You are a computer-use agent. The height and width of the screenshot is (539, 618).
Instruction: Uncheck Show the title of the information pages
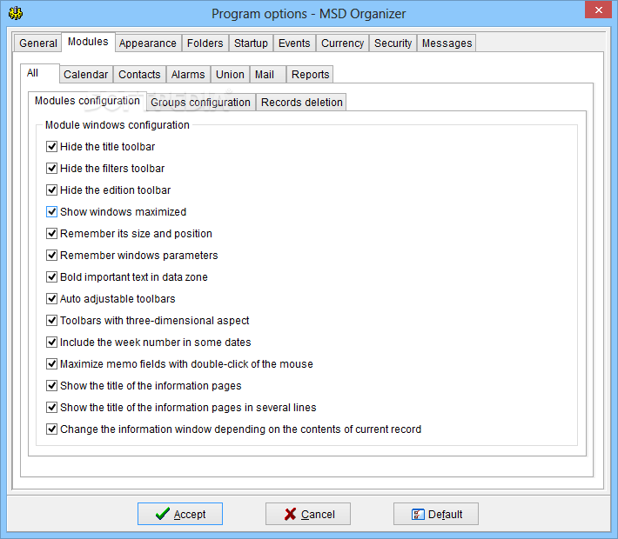click(51, 385)
